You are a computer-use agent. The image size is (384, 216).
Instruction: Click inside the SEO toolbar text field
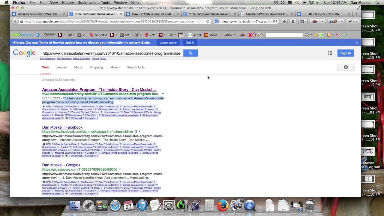(x=284, y=35)
